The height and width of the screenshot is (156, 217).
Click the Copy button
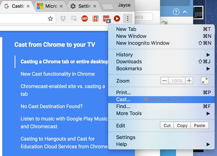182,125
